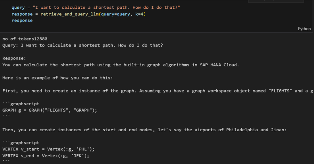This screenshot has width=314, height=164.
Task: Open the Python cell language picker
Action: click(x=304, y=29)
